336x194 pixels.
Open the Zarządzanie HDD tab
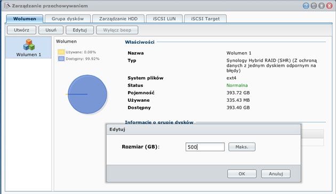[118, 19]
